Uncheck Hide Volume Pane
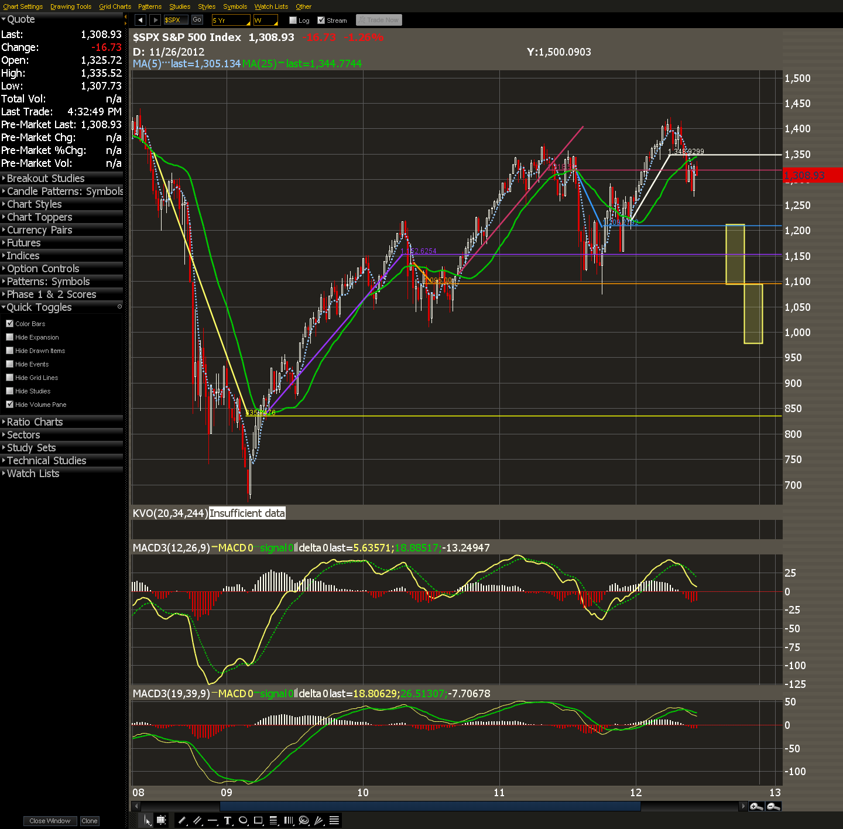This screenshot has width=843, height=829. 9,405
